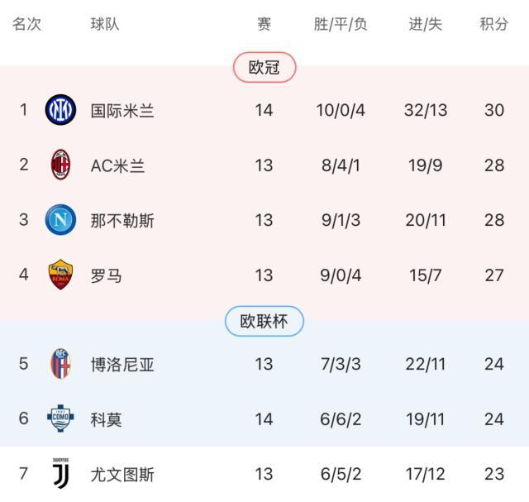The width and height of the screenshot is (529, 502).
Task: Click the 进/失 column header
Action: (x=426, y=24)
